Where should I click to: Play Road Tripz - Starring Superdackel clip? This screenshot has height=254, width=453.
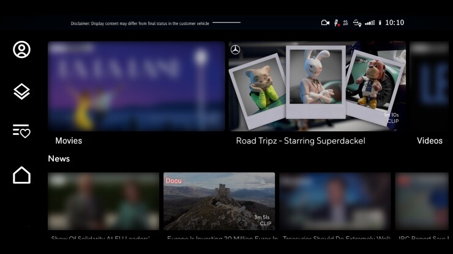[317, 86]
